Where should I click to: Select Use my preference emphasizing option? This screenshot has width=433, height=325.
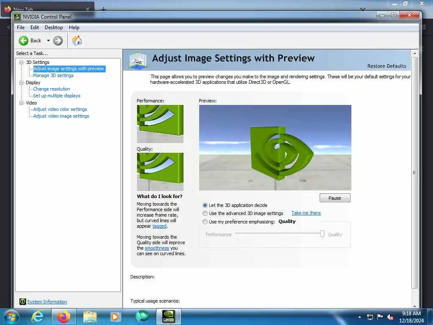pos(205,222)
